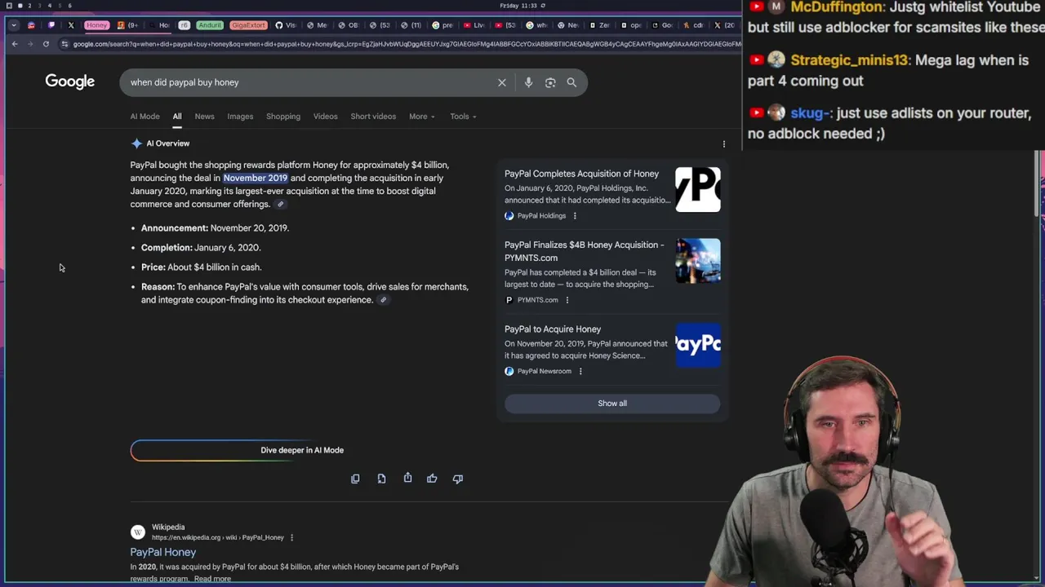Clear the search query with the X icon
Screen dimensions: 1045x587
tap(502, 82)
